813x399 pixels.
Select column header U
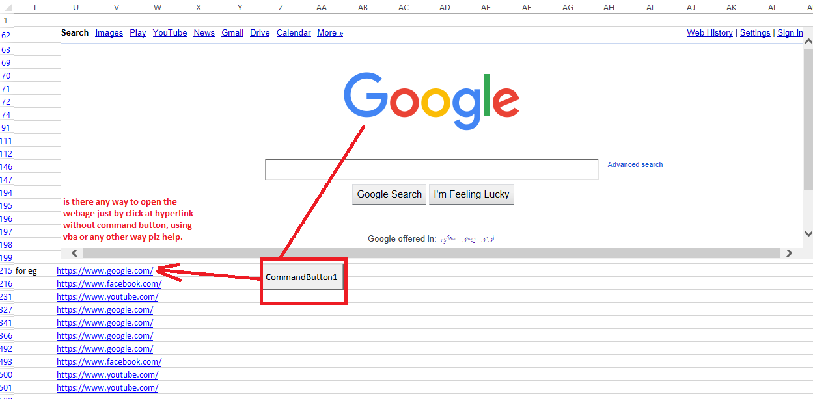tap(76, 7)
